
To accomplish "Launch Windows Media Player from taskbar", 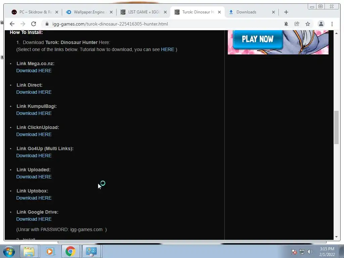I will click(x=50, y=251).
